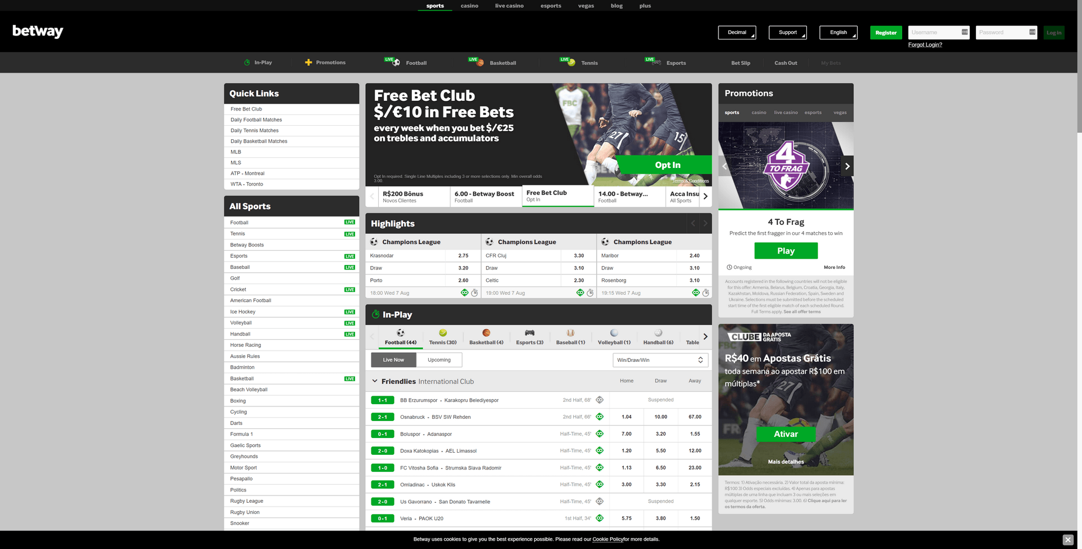Click the live stream icon for Maribor v Rosenborg
Viewport: 1082px width, 549px height.
[696, 293]
